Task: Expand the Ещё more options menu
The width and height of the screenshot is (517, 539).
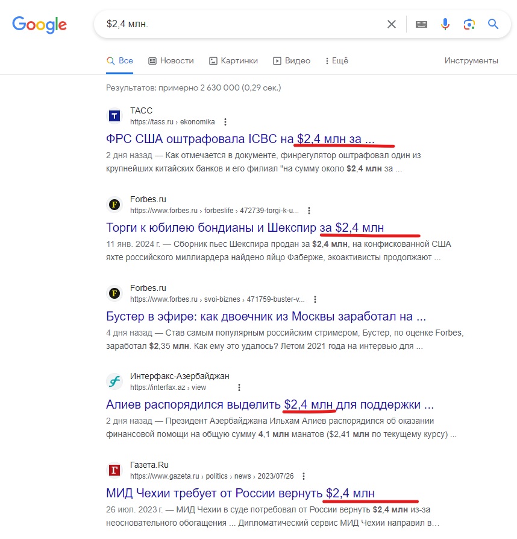Action: point(337,61)
